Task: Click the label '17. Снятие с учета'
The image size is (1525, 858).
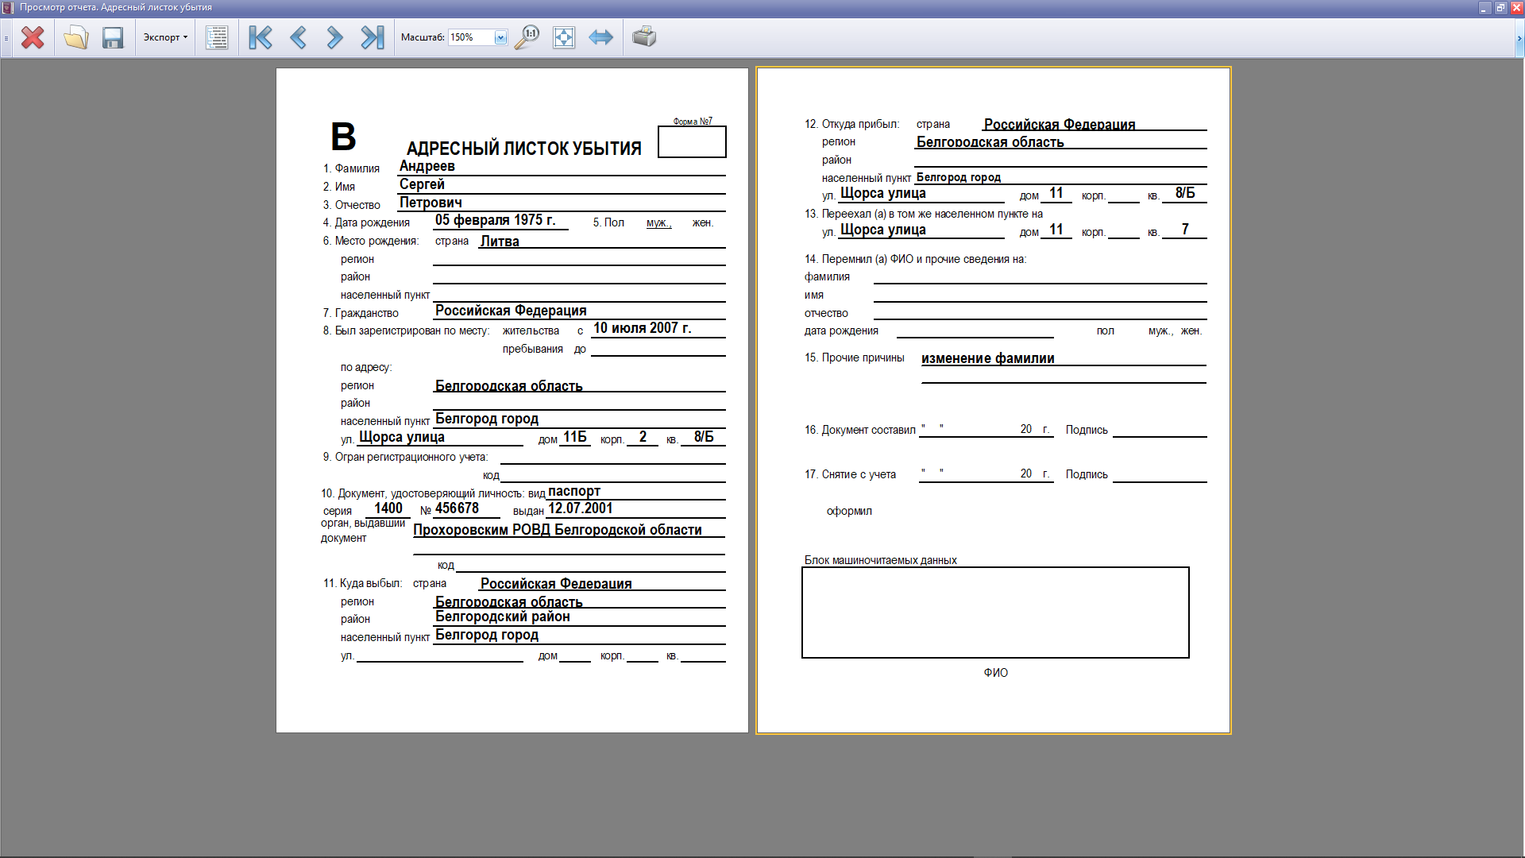Action: point(850,474)
